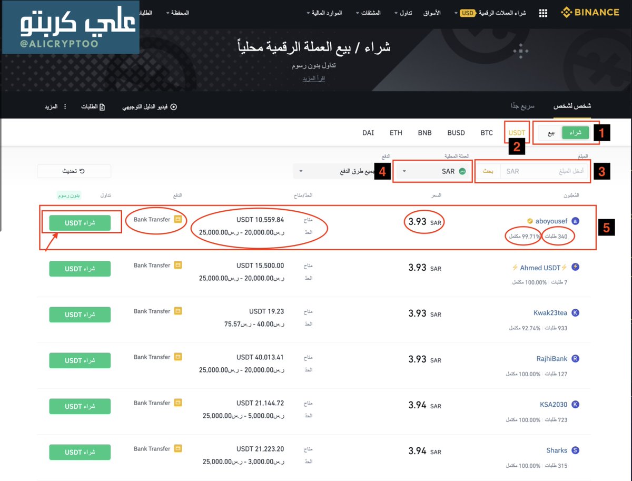The width and height of the screenshot is (632, 481).
Task: Click the Kwak23tea merchant avatar icon
Action: pyautogui.click(x=575, y=313)
